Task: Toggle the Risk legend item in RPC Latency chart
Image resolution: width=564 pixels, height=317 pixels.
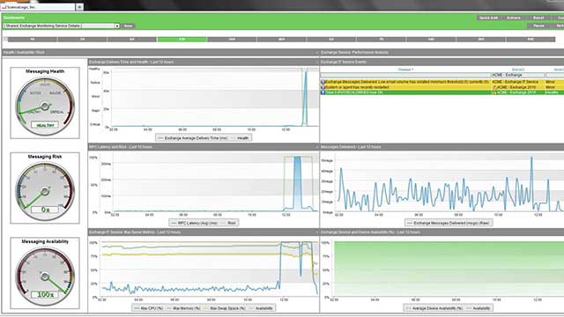Action: [229, 223]
